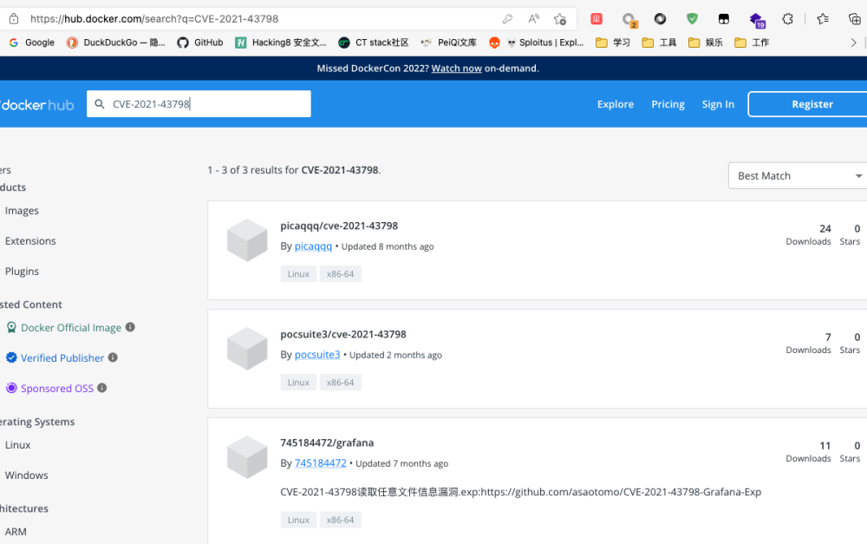Toggle the Plugins filter
Screen dimensions: 867x544
[22, 272]
